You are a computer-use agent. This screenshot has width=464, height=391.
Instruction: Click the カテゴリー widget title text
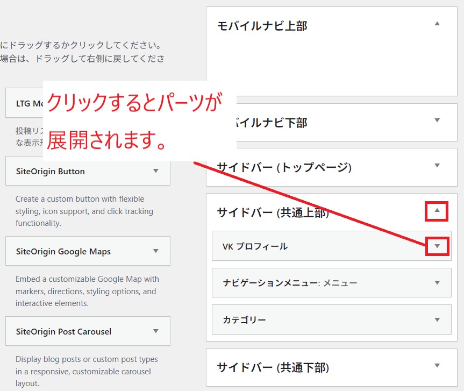coord(244,320)
